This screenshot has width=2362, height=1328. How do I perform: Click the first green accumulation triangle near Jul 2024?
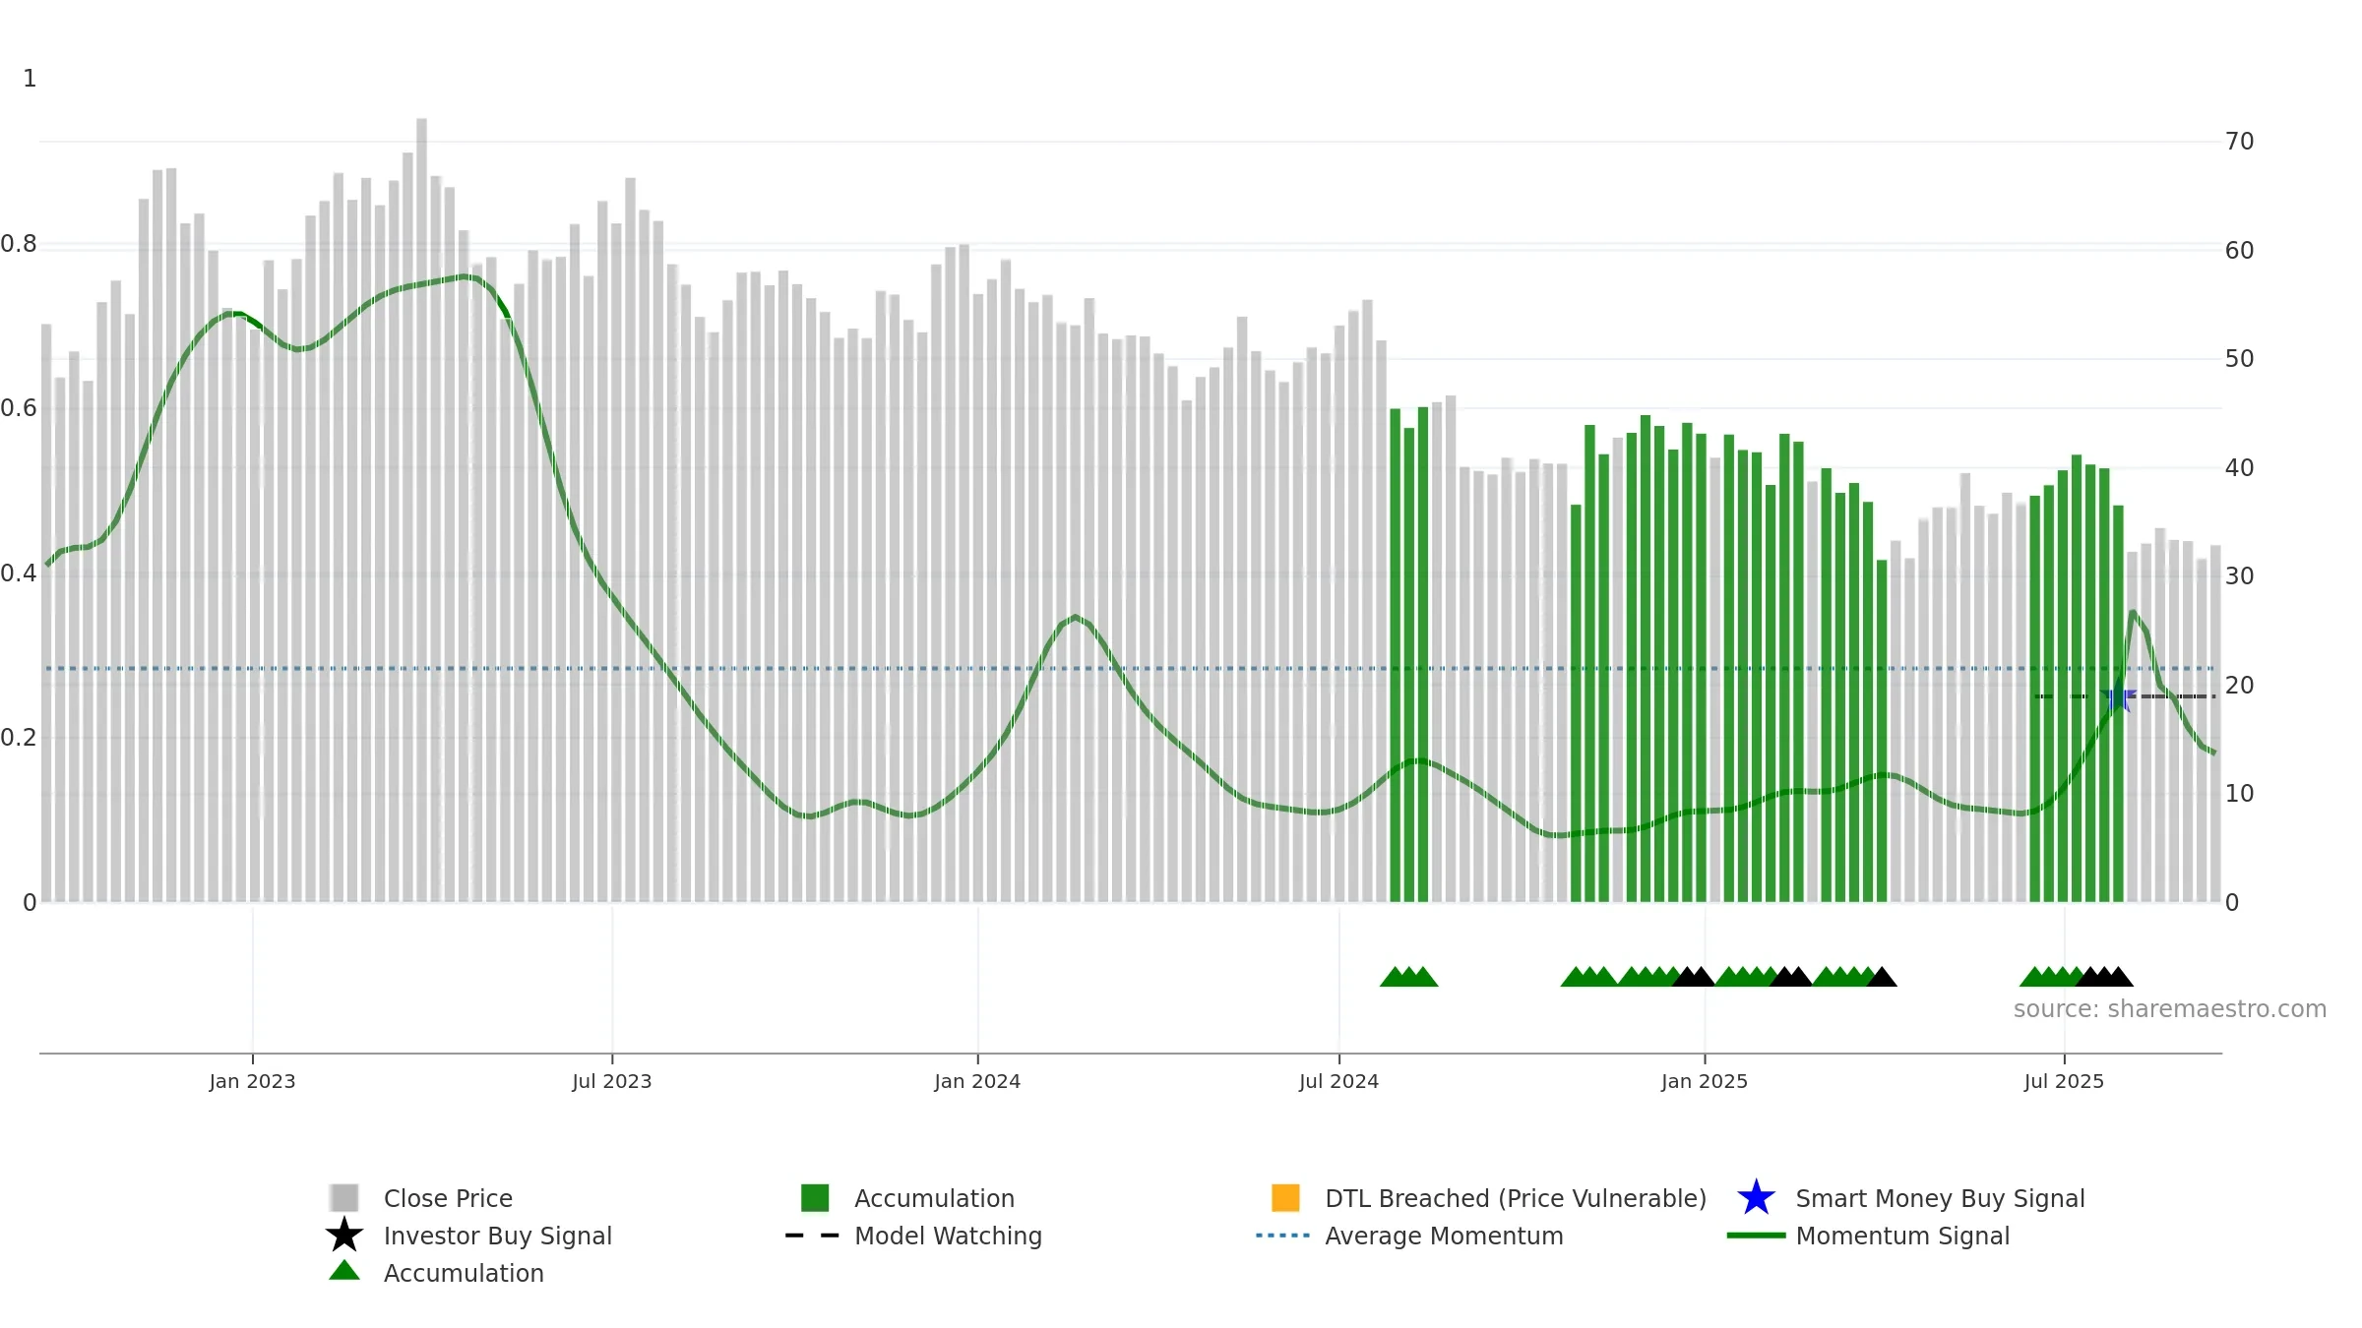(x=1394, y=977)
